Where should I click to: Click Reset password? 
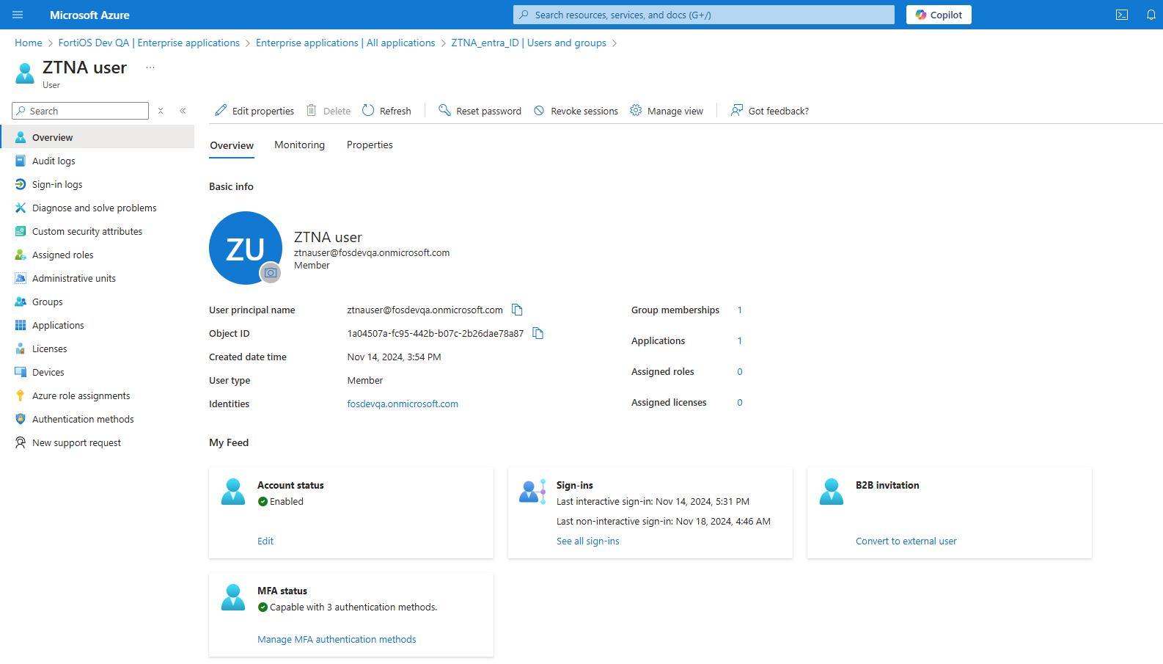click(x=480, y=111)
